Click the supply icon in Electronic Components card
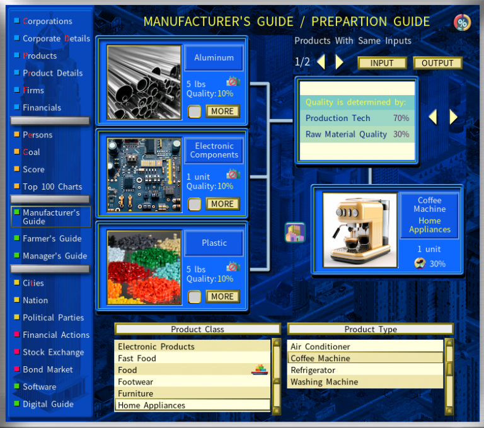Screen dimensions: 484x428 (233, 174)
